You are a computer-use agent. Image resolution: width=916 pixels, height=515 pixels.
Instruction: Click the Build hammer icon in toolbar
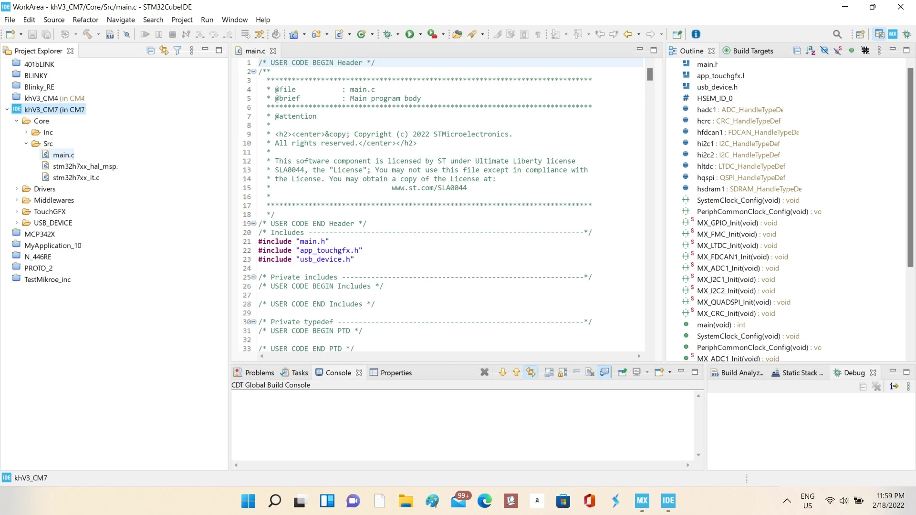[87, 34]
